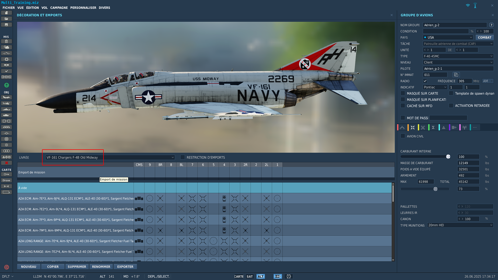Open the LIVRÉE livery dropdown
The width and height of the screenshot is (498, 280).
tap(110, 157)
